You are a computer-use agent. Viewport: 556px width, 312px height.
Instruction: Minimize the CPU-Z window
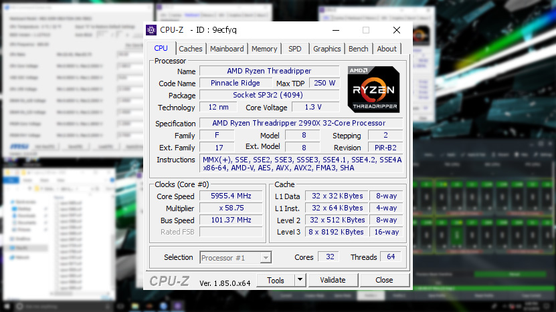[x=336, y=30]
